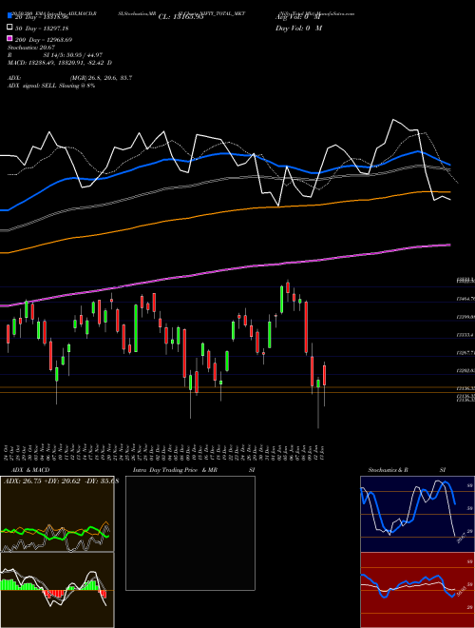475x628 pixels.
Task: Click the 'Stochastics & R' panel heading
Action: point(388,470)
